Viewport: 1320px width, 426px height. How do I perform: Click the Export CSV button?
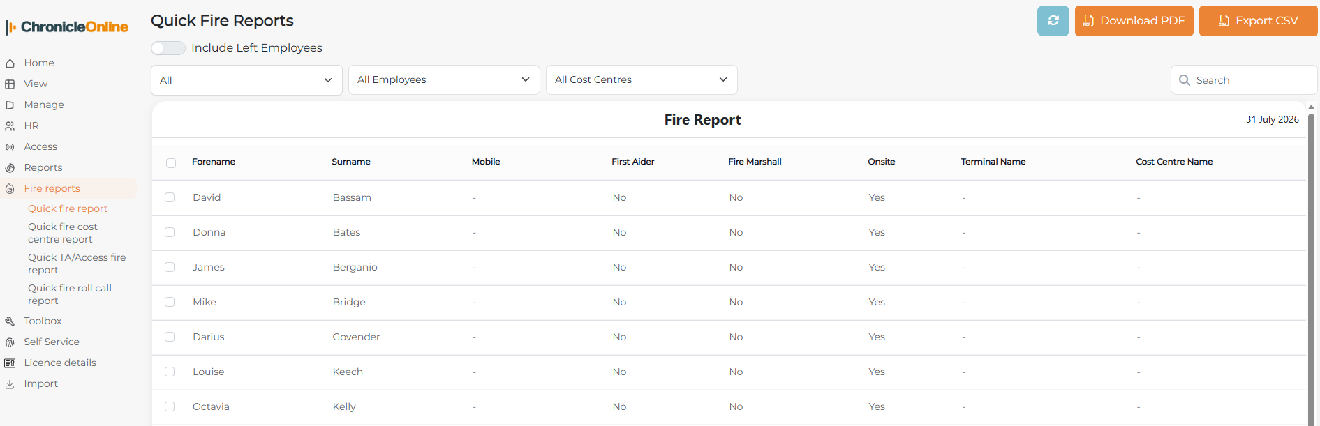1258,21
